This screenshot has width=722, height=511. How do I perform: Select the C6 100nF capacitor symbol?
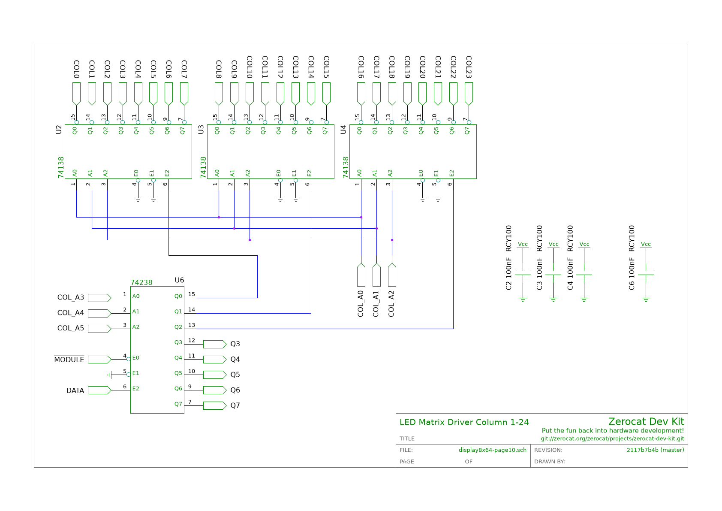tap(646, 273)
